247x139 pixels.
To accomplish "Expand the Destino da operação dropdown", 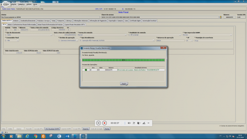I will pyautogui.click(x=77, y=40).
